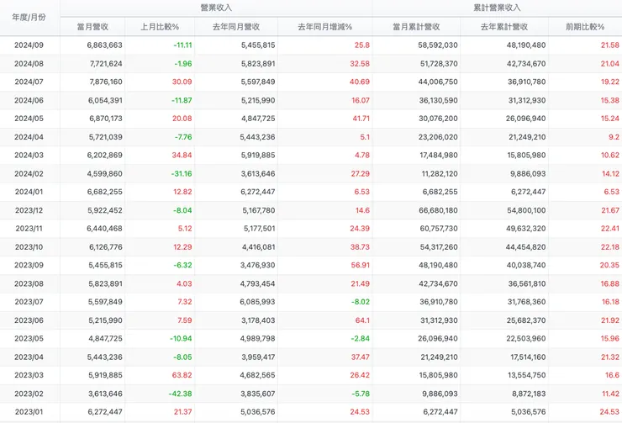Click the 累計營業收入 group header

pyautogui.click(x=497, y=8)
